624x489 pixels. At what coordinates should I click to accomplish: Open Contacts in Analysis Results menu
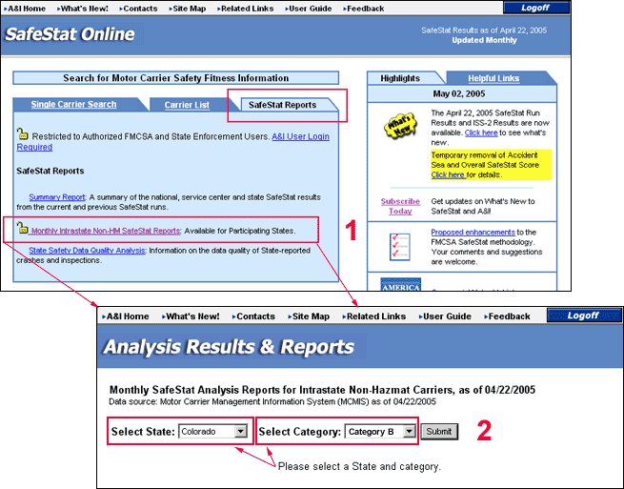click(254, 316)
